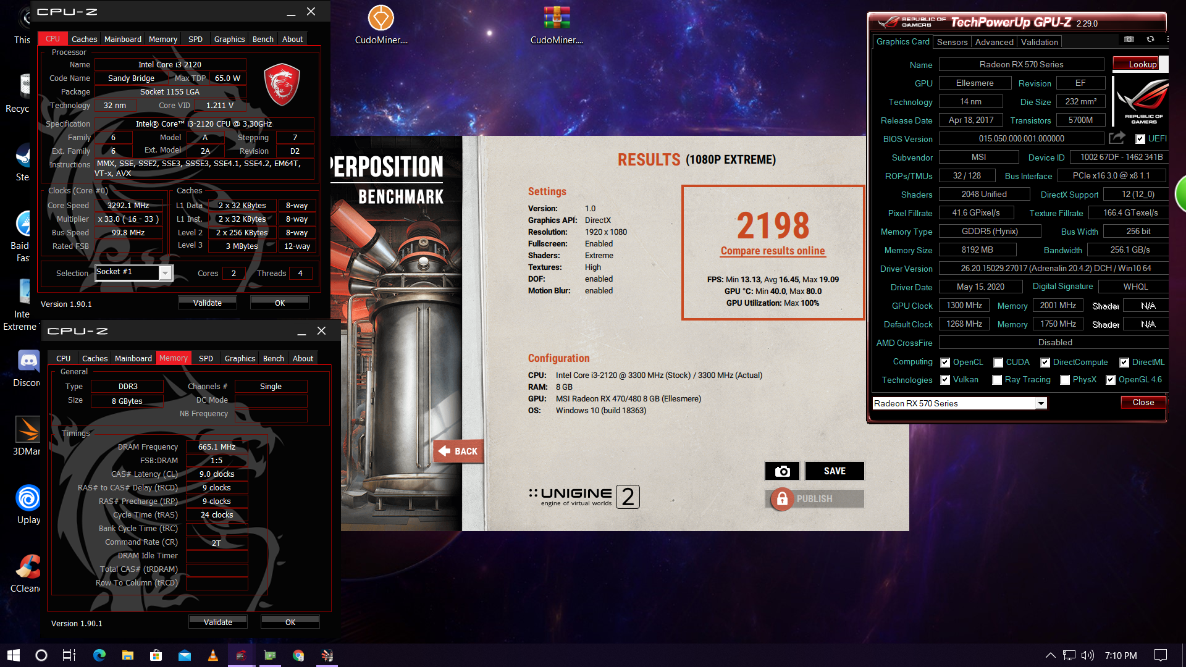Image resolution: width=1186 pixels, height=667 pixels.
Task: Click OK in lower CPU-Z window
Action: (290, 622)
